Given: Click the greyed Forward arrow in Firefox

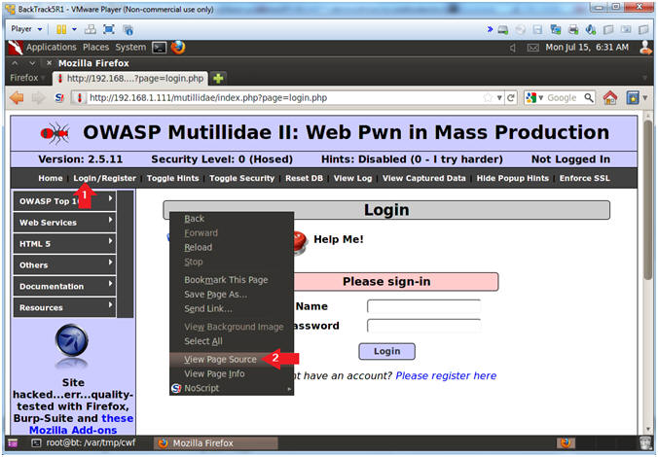Looking at the screenshot, I should pos(38,97).
